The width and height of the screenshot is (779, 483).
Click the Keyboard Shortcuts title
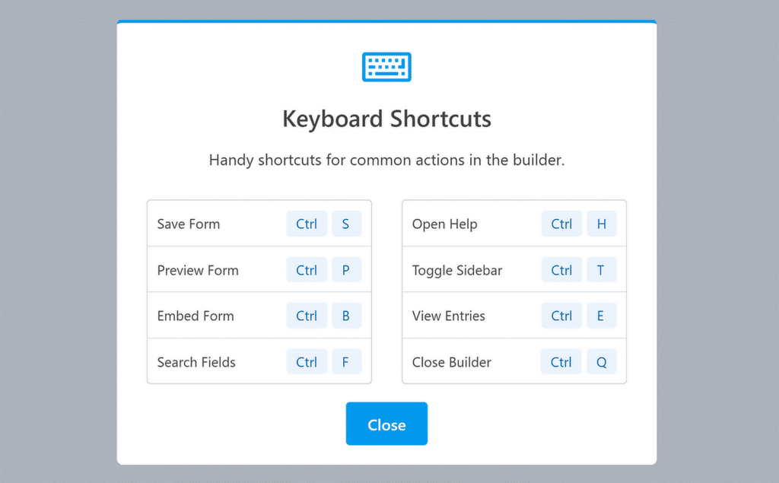(x=386, y=119)
